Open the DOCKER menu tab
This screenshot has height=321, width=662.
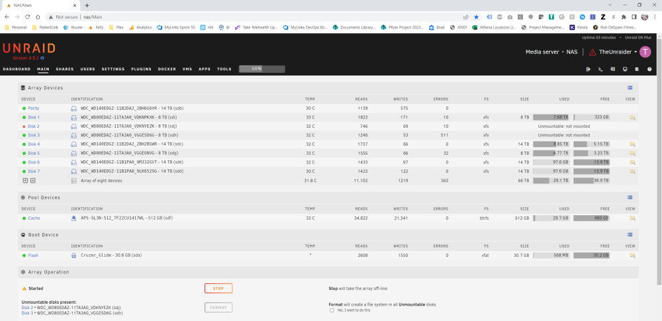167,69
